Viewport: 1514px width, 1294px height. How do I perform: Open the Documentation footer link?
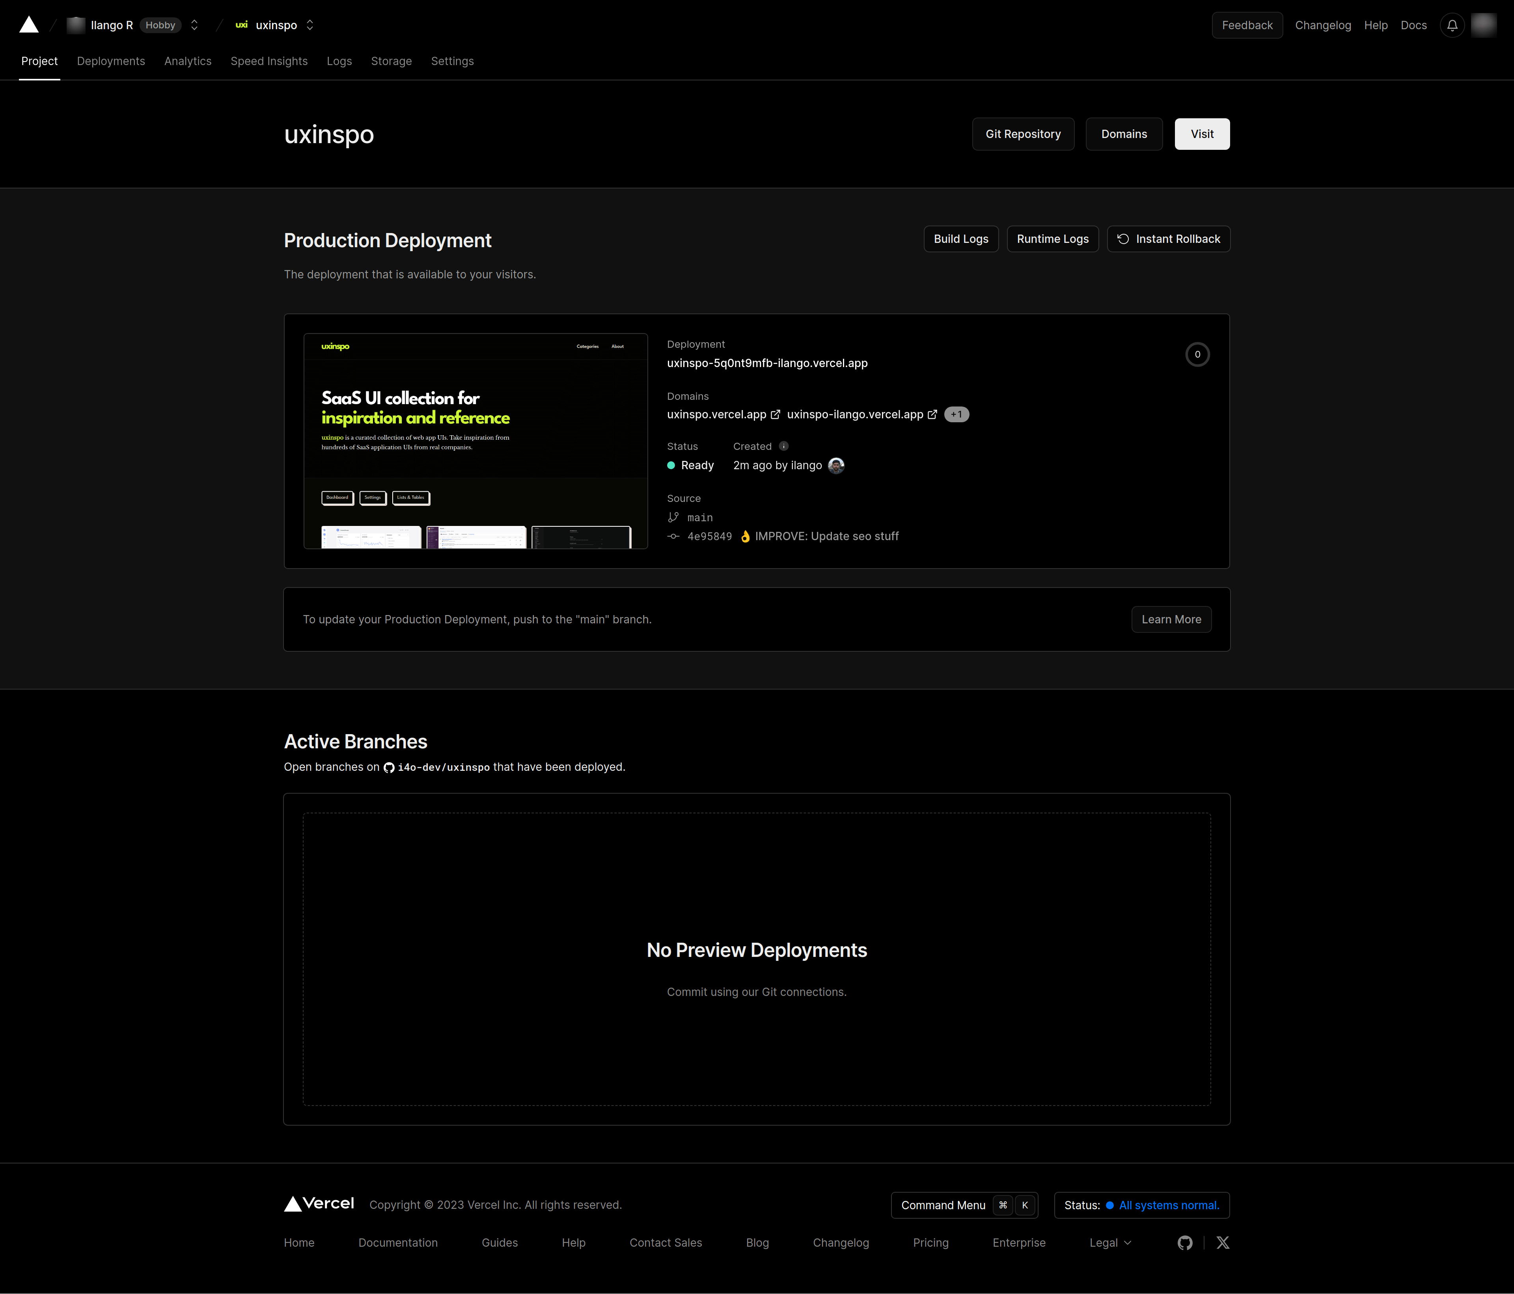pos(398,1243)
